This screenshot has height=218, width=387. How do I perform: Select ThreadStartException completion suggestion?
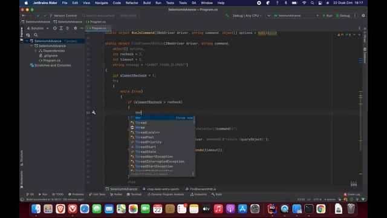click(162, 167)
